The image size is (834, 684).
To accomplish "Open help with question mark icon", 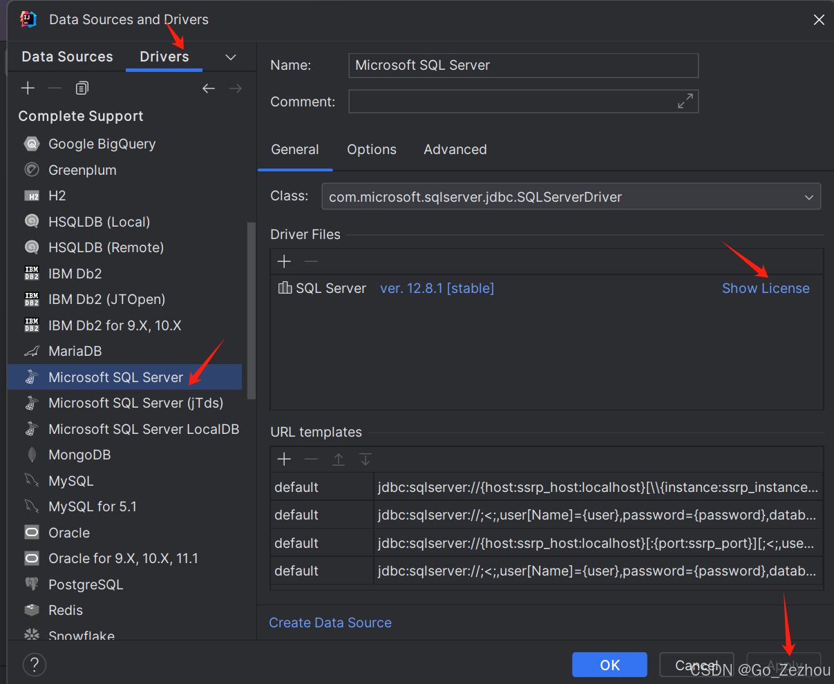I will 35,665.
